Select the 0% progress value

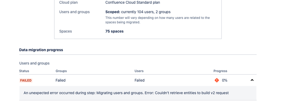click(x=225, y=81)
